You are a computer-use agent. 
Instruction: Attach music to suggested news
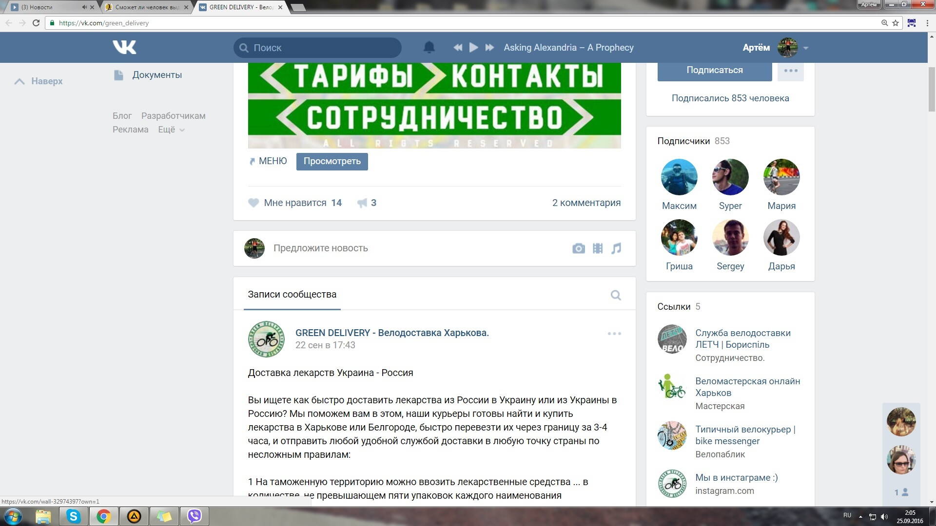[x=616, y=248]
